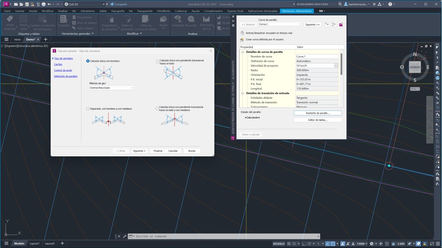Click the Editor de normas de diseño icon

[145, 23]
